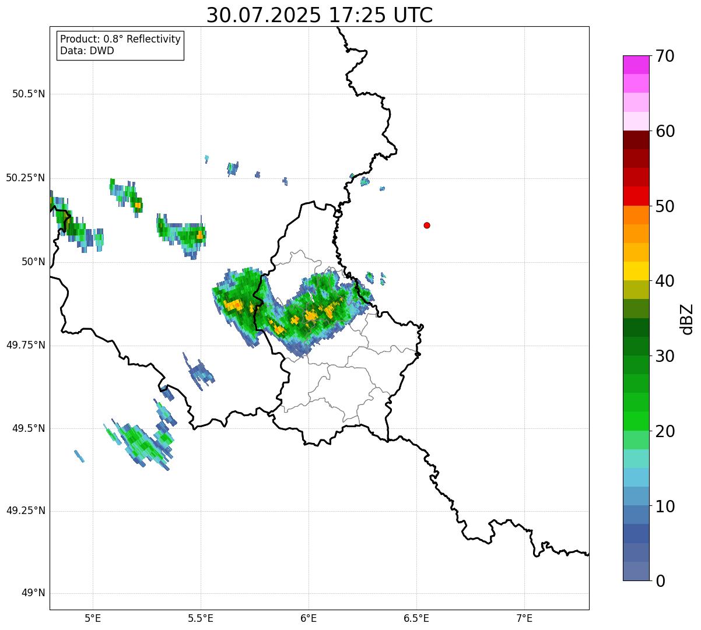Click the longitude label 6.5°E
The image size is (701, 630).
tap(416, 619)
